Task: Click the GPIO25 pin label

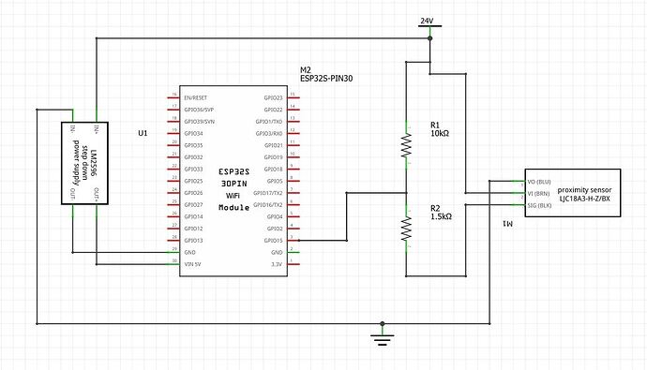Action: click(193, 181)
